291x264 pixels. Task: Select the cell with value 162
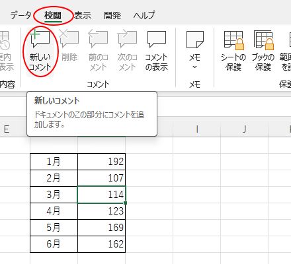coord(102,244)
